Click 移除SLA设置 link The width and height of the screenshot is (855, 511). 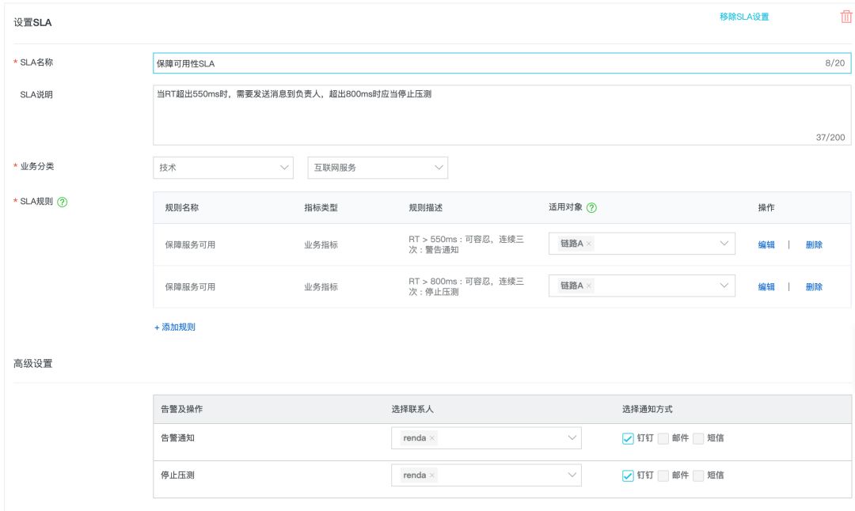[743, 17]
